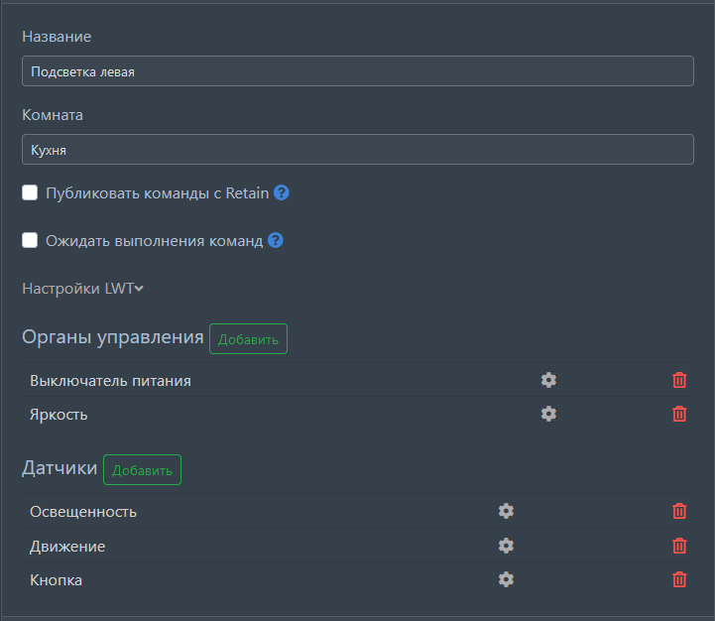The width and height of the screenshot is (715, 621).
Task: Delete the Яркость control
Action: click(679, 414)
